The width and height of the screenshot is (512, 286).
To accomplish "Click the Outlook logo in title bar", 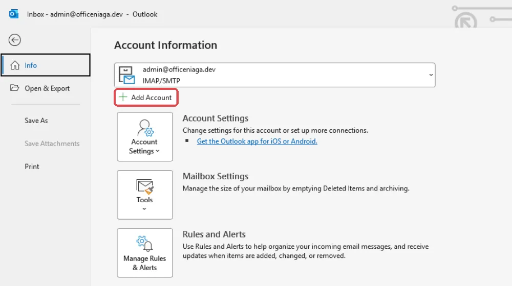I will point(14,14).
